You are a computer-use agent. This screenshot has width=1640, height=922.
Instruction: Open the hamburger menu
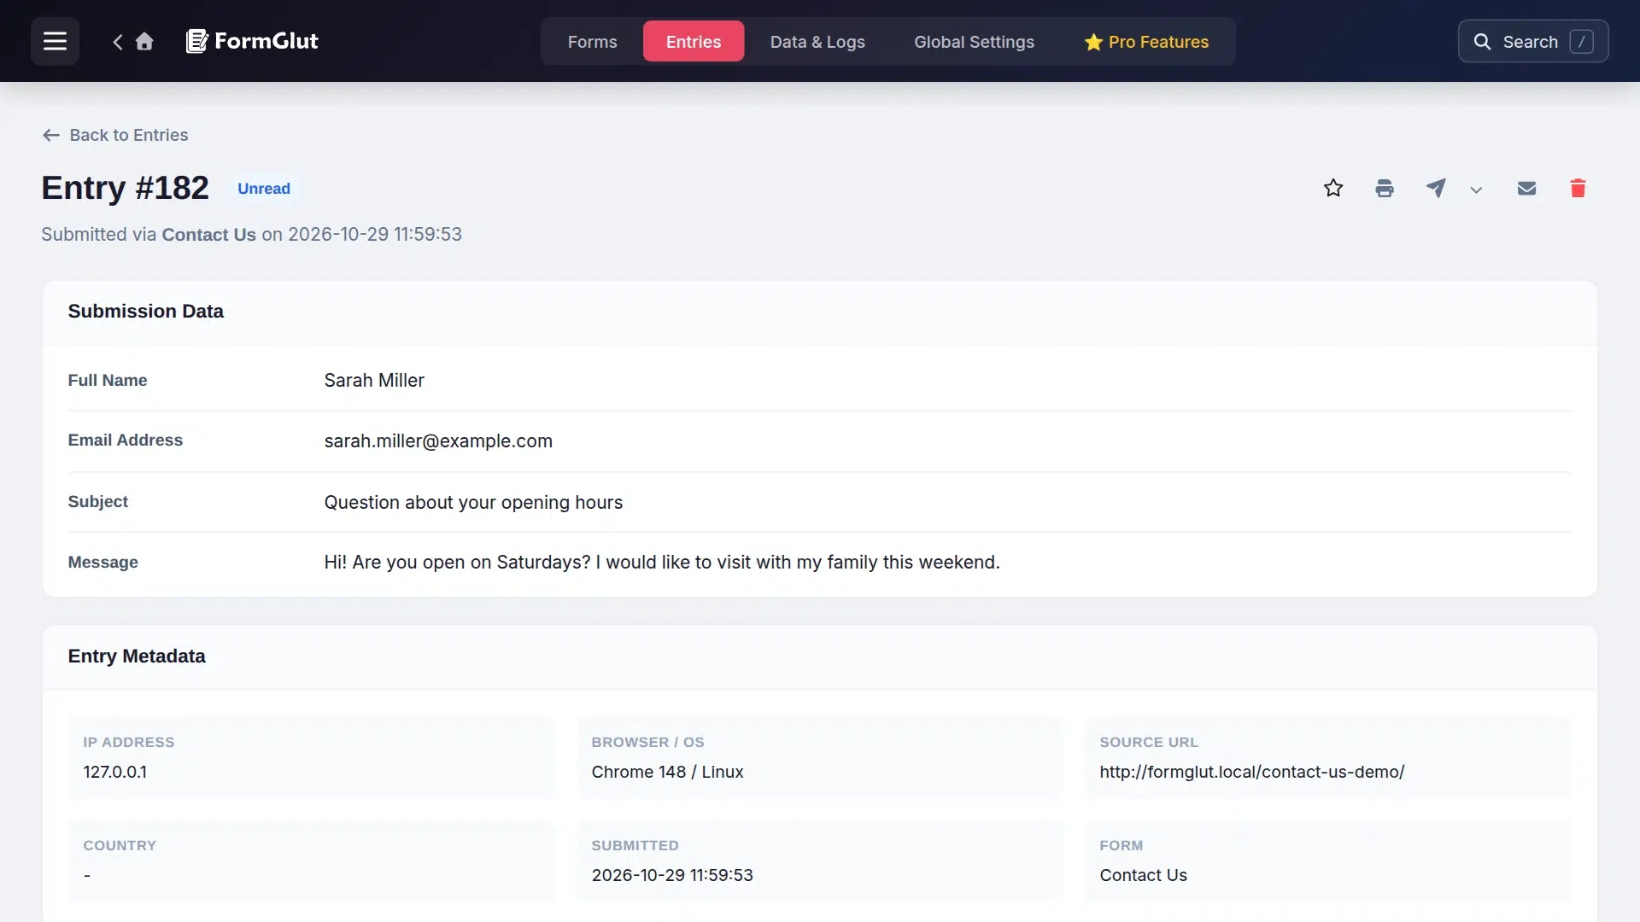(x=55, y=41)
